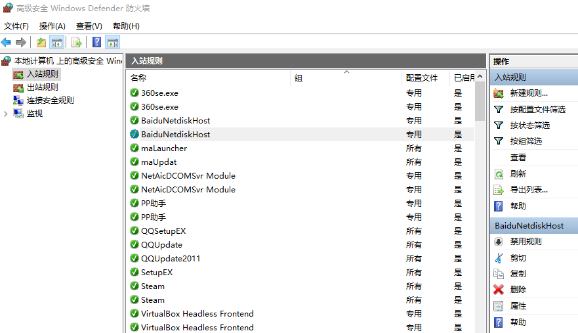
Task: Sort by the 配置文件 column header
Action: click(425, 78)
